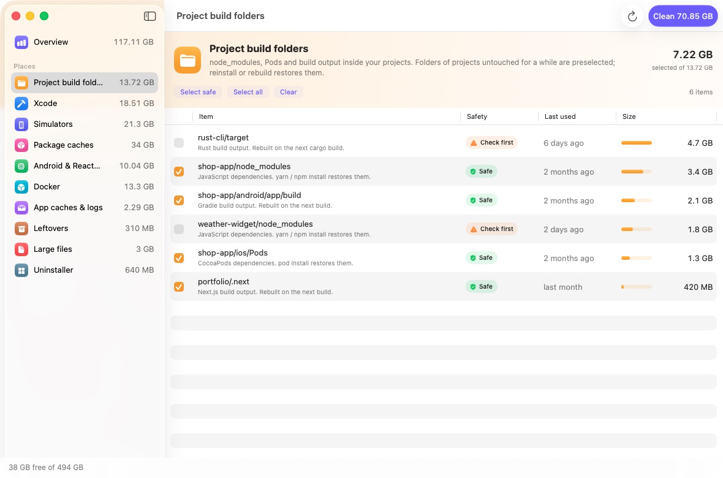Viewport: 723px width, 478px height.
Task: Click the refresh scan icon
Action: point(632,16)
